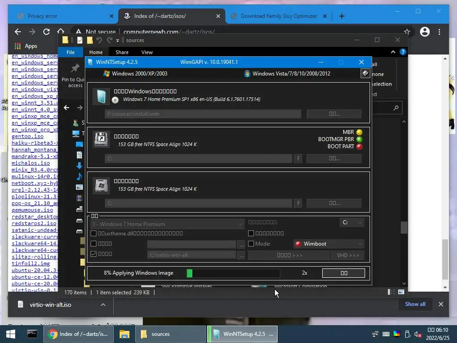Screen dimensions: 457x343
Task: Click the F button beside boot drive field
Action: 298,159
